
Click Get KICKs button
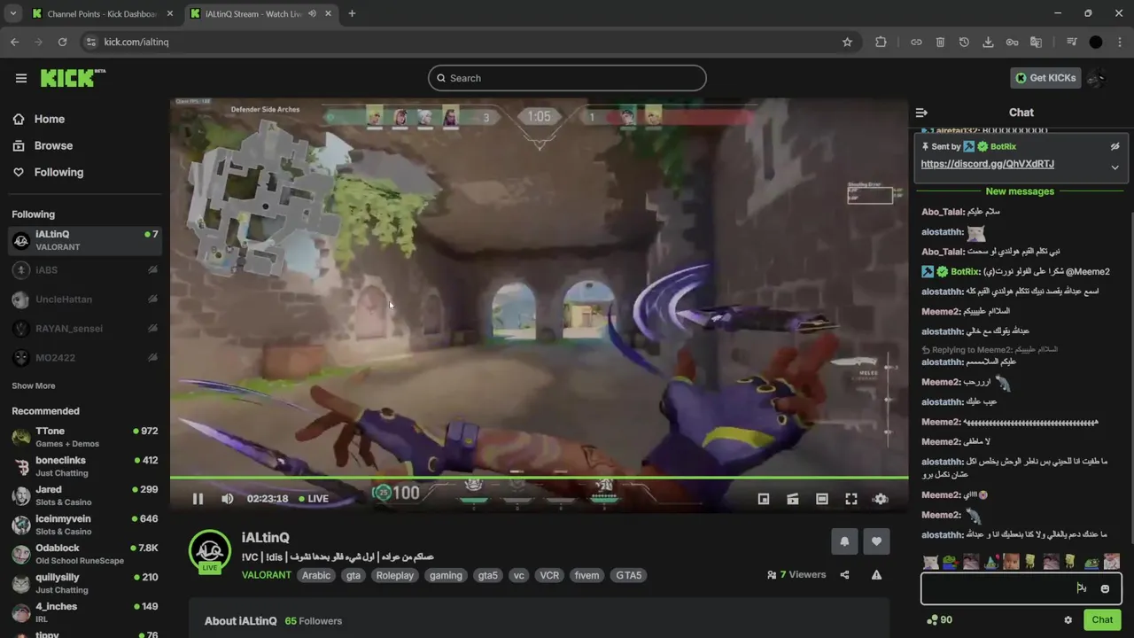pyautogui.click(x=1045, y=78)
